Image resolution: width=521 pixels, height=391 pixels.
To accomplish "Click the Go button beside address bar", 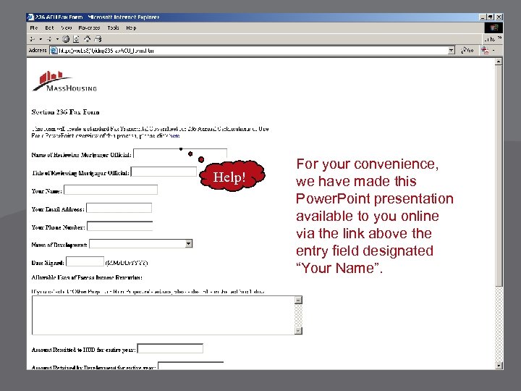I will 467,51.
